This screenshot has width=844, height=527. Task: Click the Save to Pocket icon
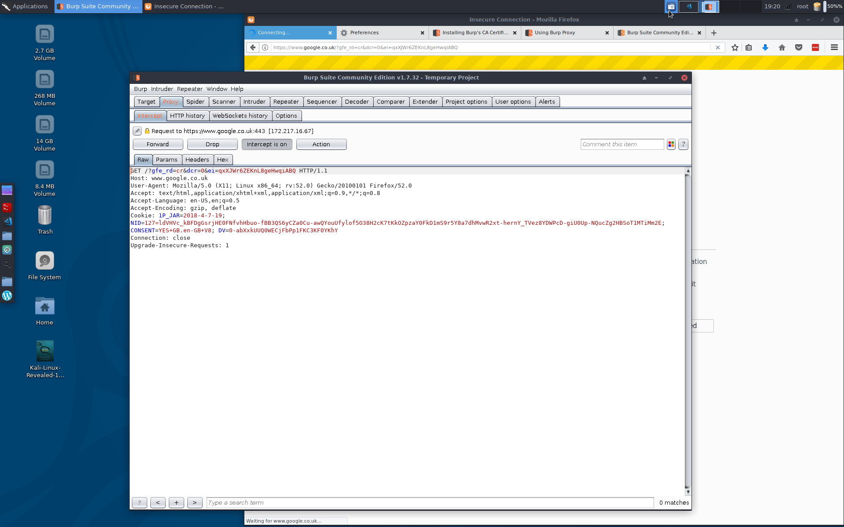(798, 47)
